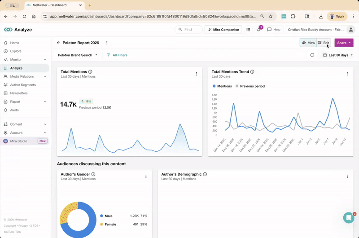This screenshot has width=359, height=238.
Task: Switch dashboard to View mode
Action: (x=308, y=43)
